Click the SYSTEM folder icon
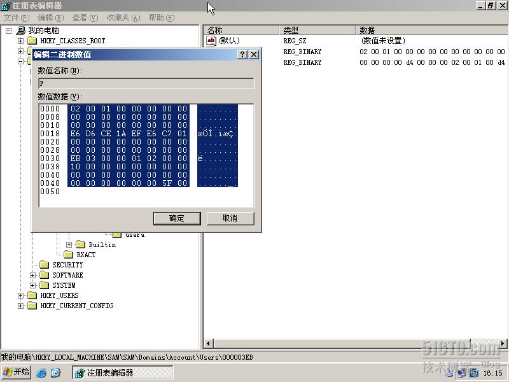This screenshot has height=382, width=509. coord(44,285)
